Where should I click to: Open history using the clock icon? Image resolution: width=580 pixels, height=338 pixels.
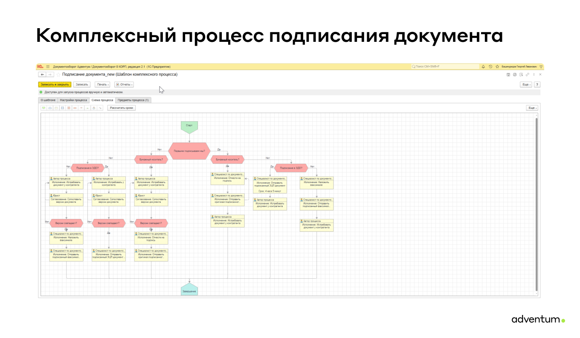pyautogui.click(x=490, y=67)
